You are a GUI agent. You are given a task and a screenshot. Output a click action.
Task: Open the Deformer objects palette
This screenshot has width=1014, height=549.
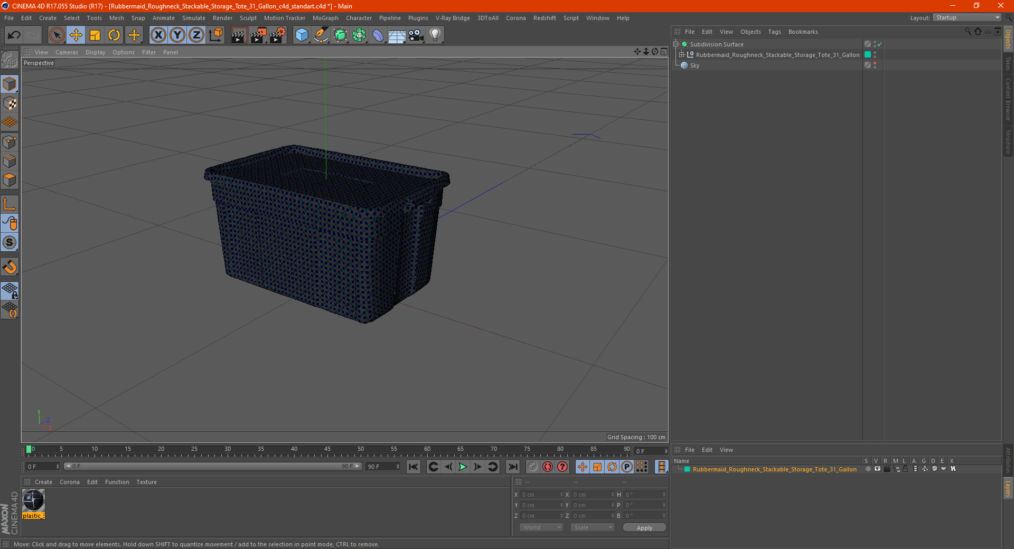point(378,35)
